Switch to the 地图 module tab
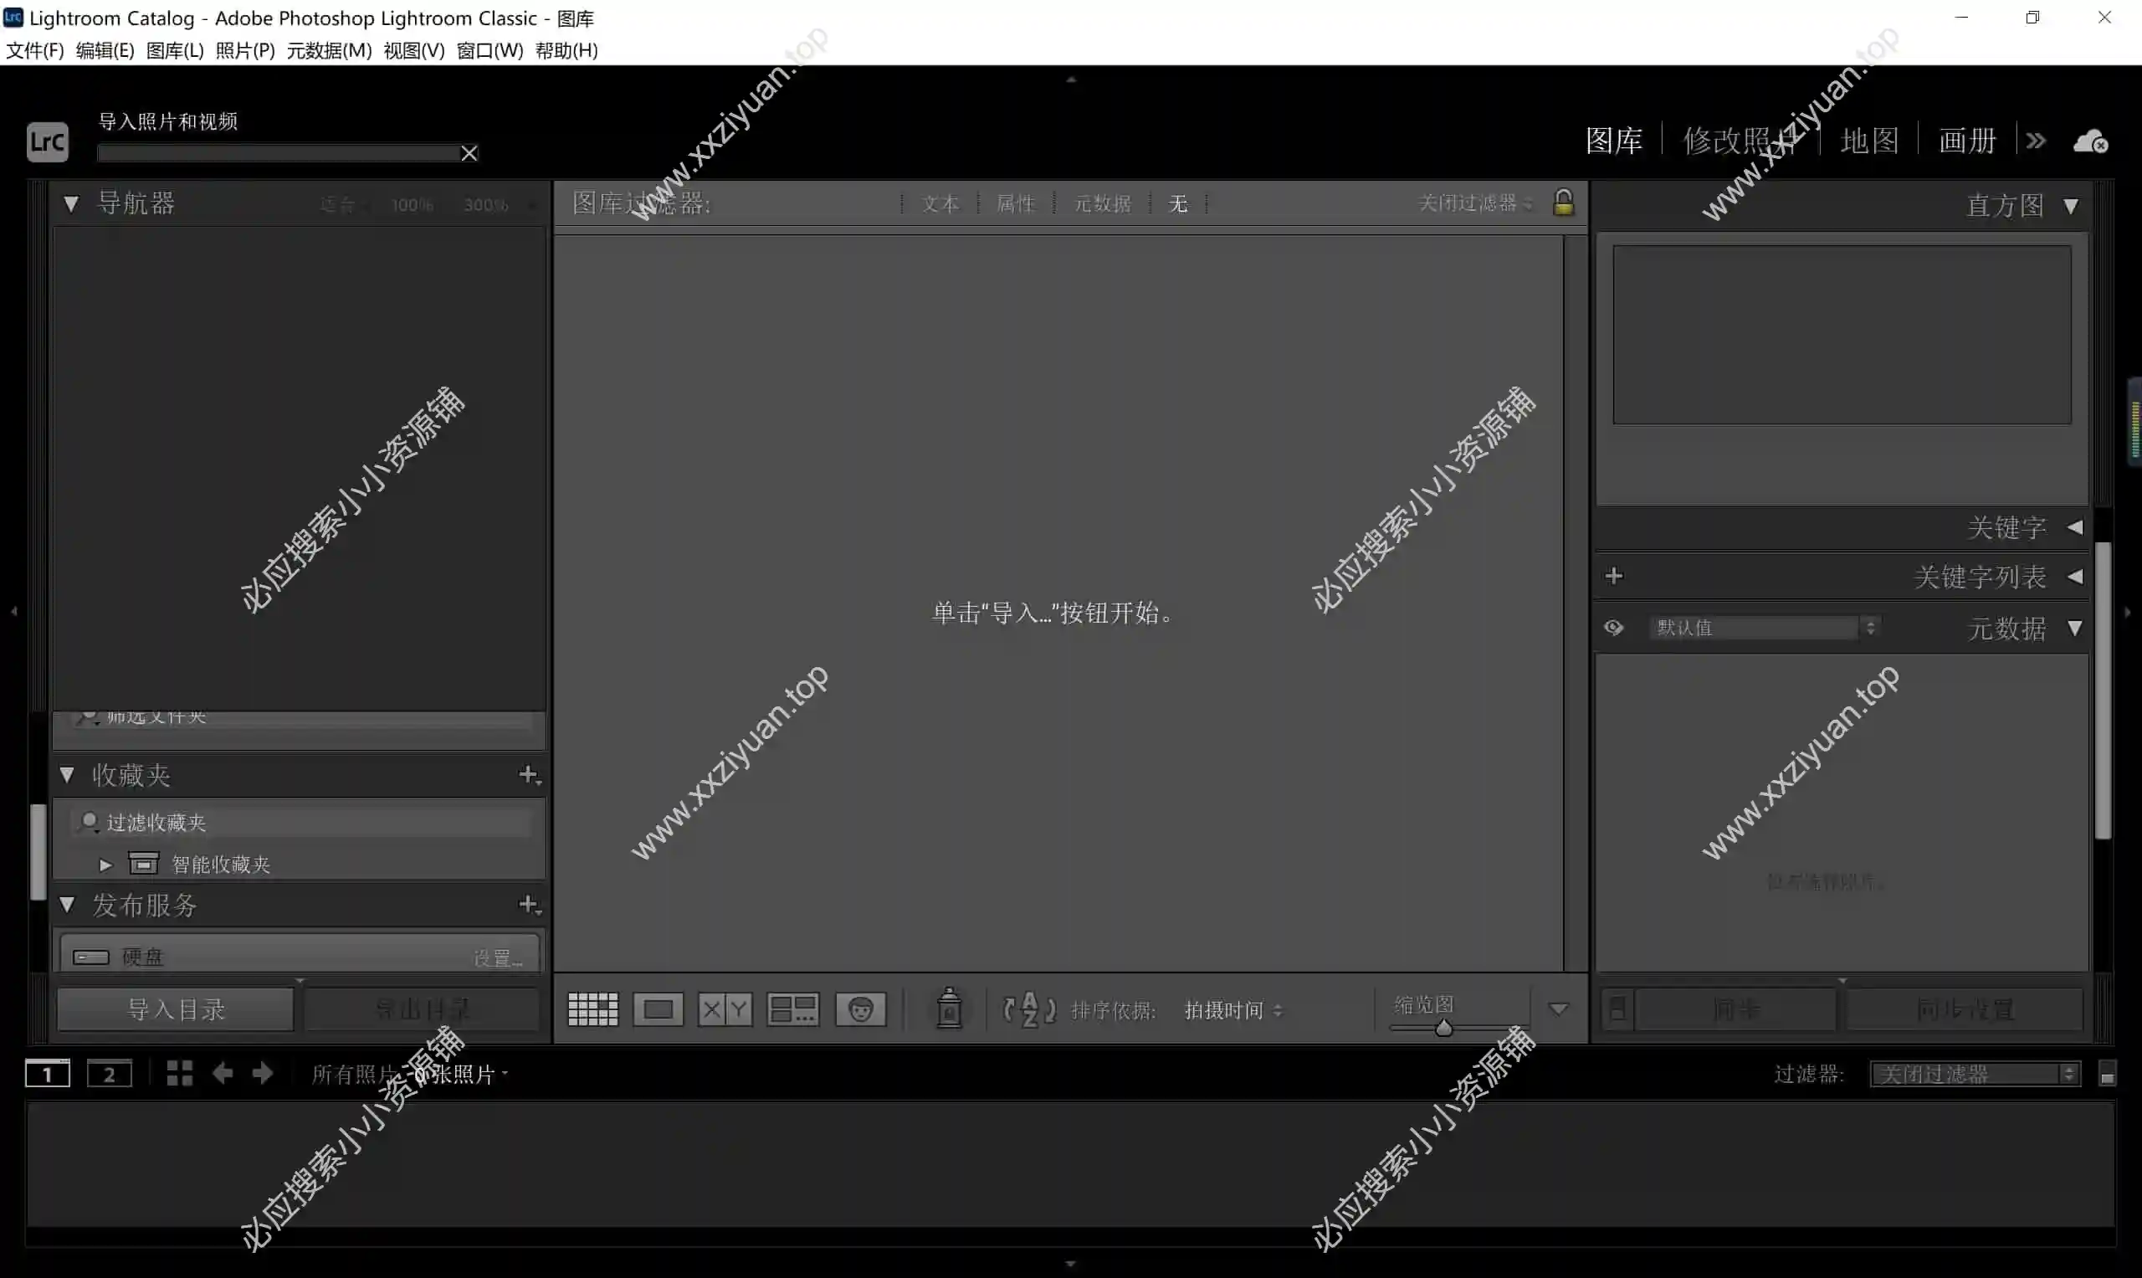2142x1278 pixels. (1869, 141)
